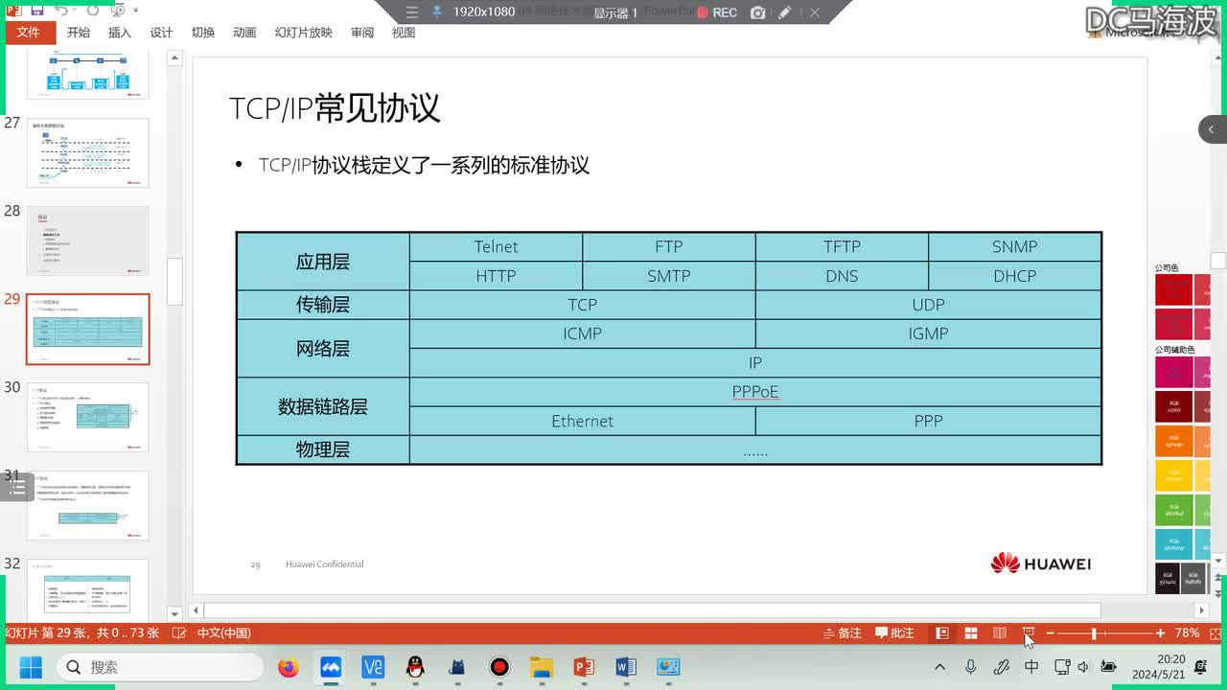This screenshot has width=1227, height=690.
Task: Open the volume control in tray
Action: (x=1083, y=667)
